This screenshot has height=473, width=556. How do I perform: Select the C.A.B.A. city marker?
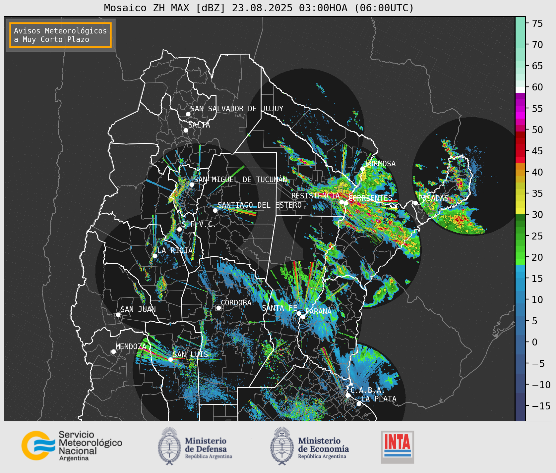[x=348, y=395]
